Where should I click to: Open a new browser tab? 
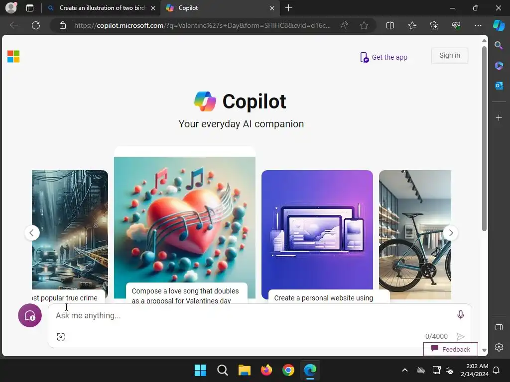pos(288,8)
